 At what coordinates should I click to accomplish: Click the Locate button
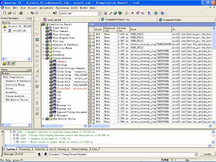tap(207, 154)
